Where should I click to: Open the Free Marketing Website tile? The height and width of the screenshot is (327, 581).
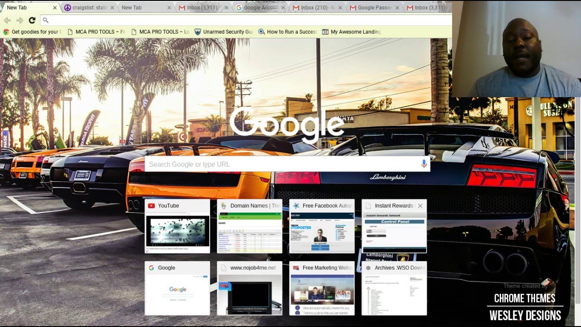pyautogui.click(x=322, y=288)
